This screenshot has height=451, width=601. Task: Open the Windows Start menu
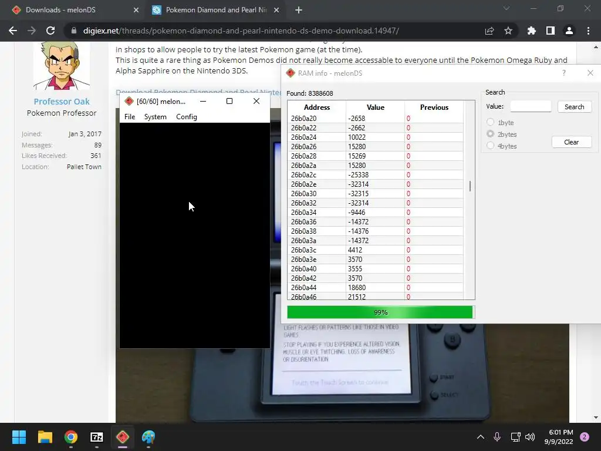coord(19,437)
